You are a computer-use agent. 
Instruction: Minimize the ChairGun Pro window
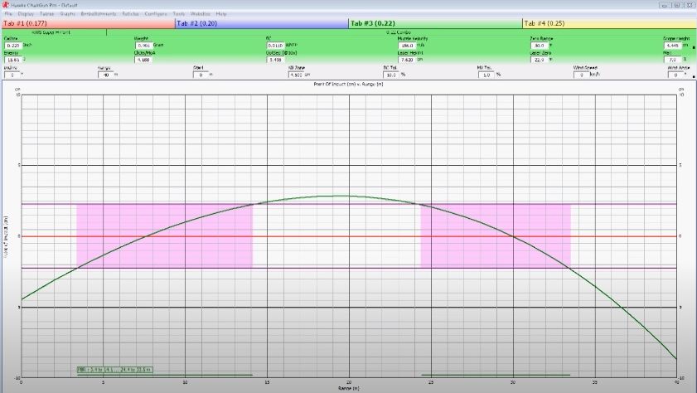click(665, 5)
